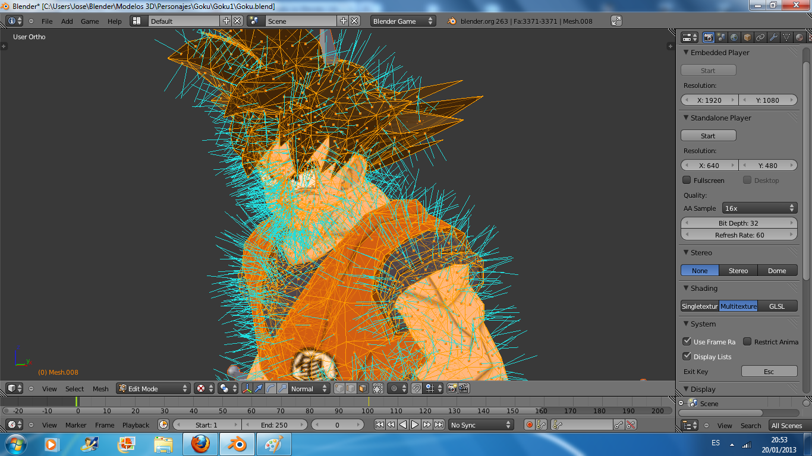812x456 pixels.
Task: Open the World properties tab
Action: coord(734,37)
